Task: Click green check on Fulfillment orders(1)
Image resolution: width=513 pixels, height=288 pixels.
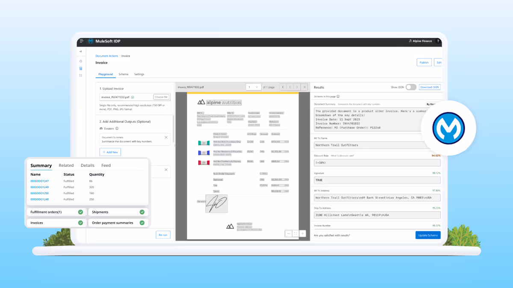Action: point(80,212)
